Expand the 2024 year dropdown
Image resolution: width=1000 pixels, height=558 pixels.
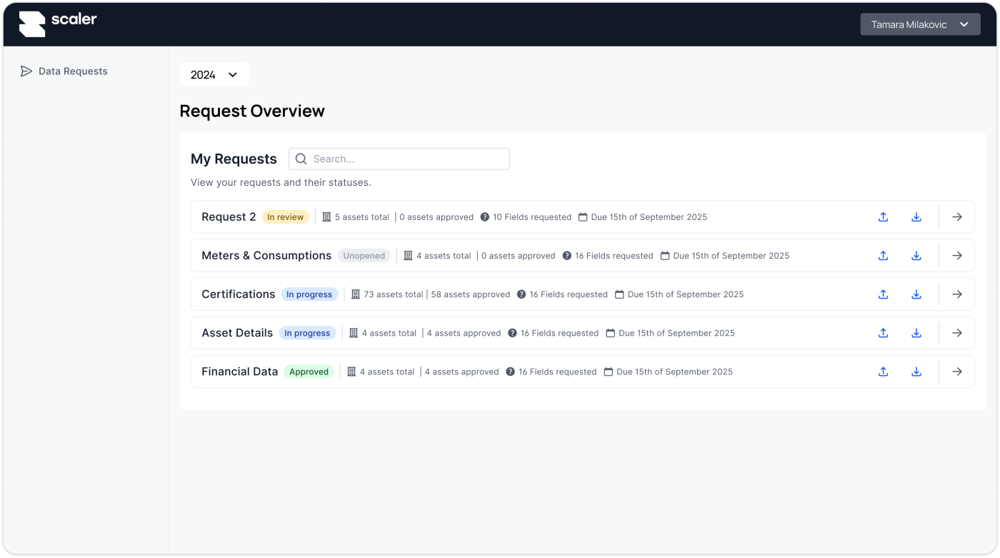pyautogui.click(x=214, y=75)
